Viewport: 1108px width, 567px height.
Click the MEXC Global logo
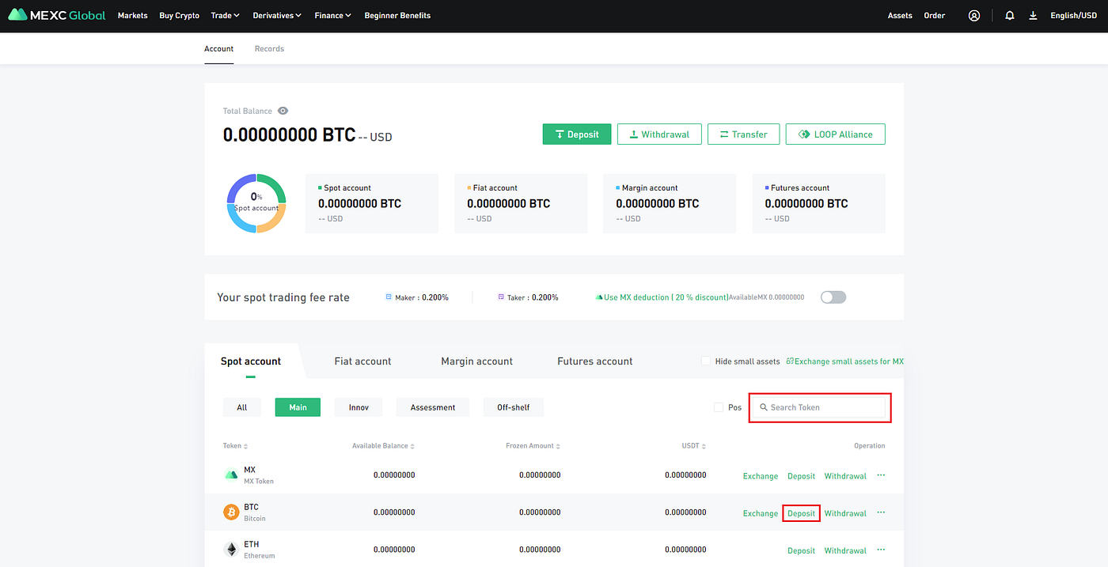pyautogui.click(x=56, y=15)
